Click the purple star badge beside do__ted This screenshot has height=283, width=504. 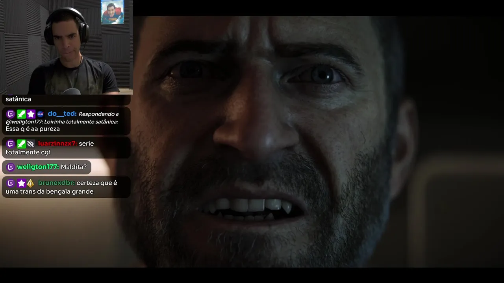31,114
